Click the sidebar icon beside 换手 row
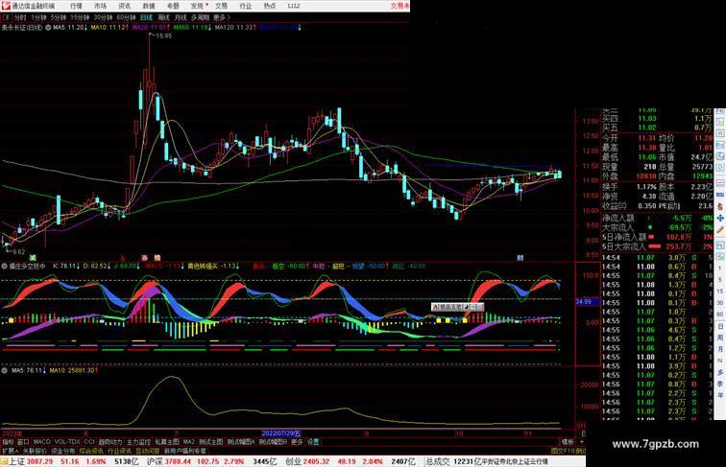726x467 pixels. point(720,183)
